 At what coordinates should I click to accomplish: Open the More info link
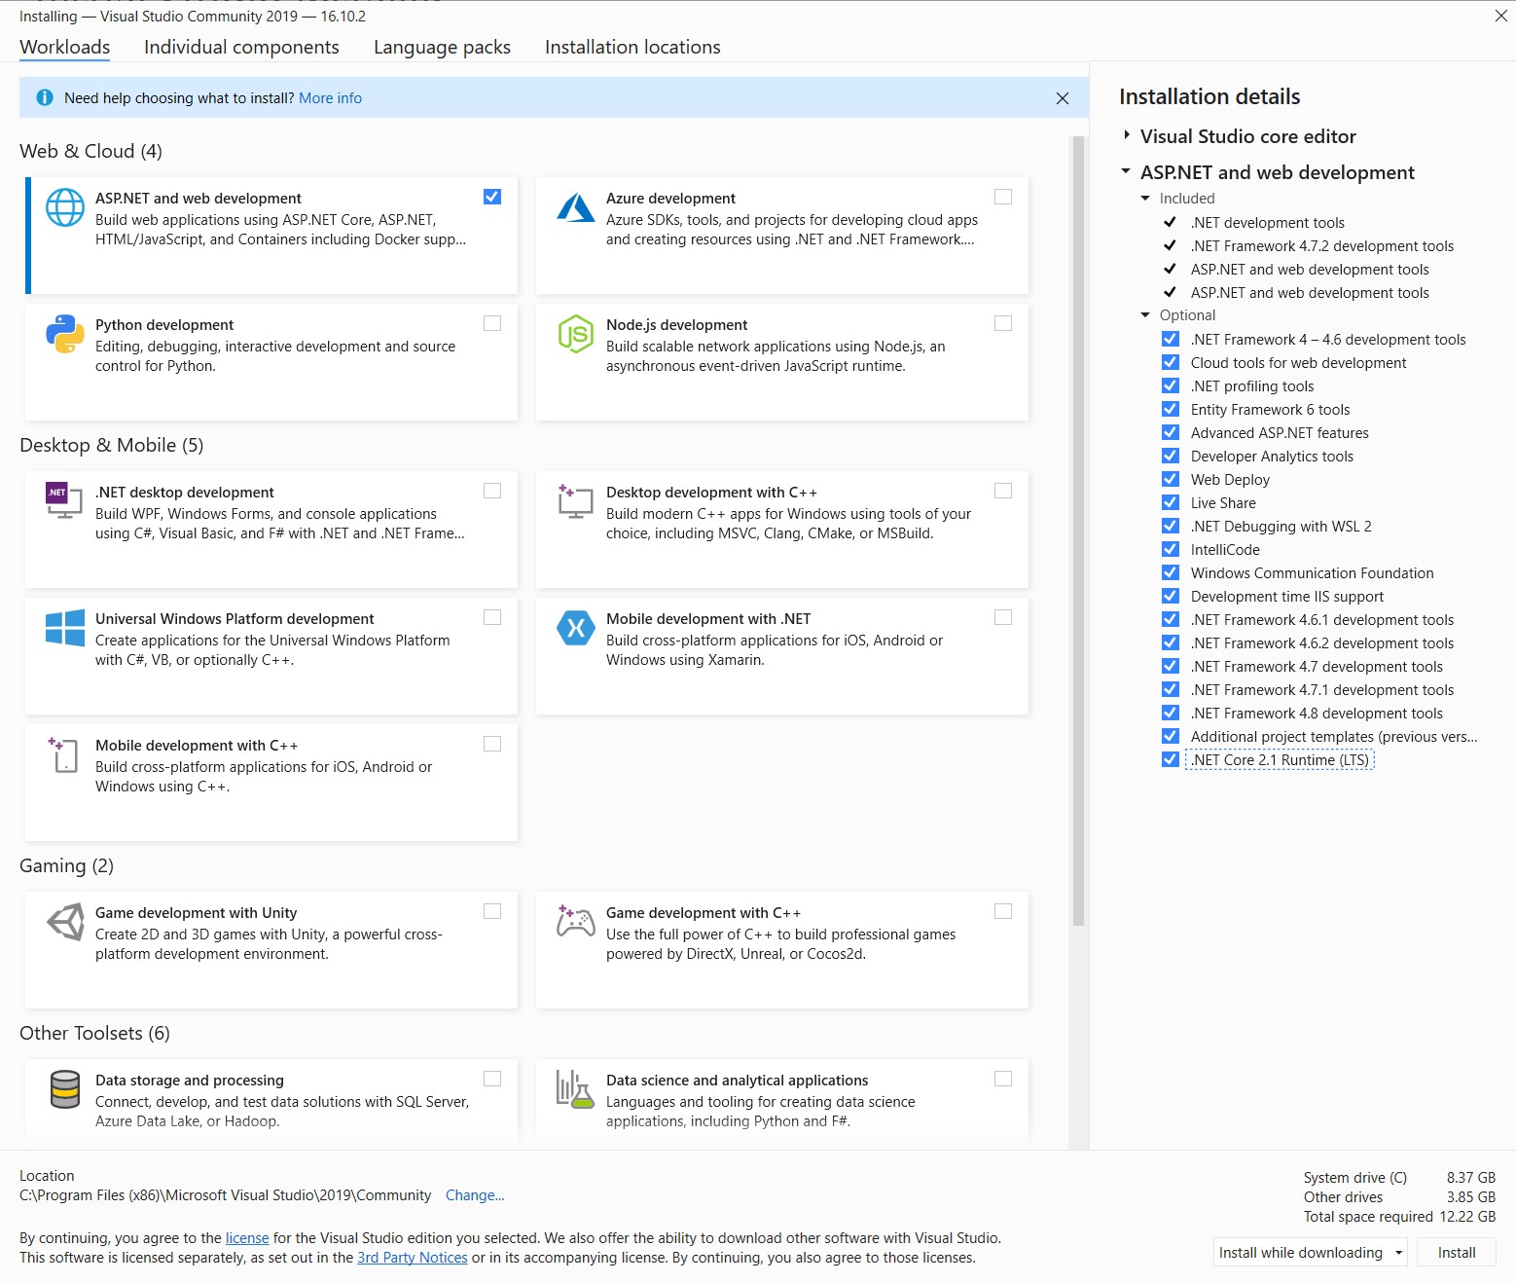[x=330, y=98]
